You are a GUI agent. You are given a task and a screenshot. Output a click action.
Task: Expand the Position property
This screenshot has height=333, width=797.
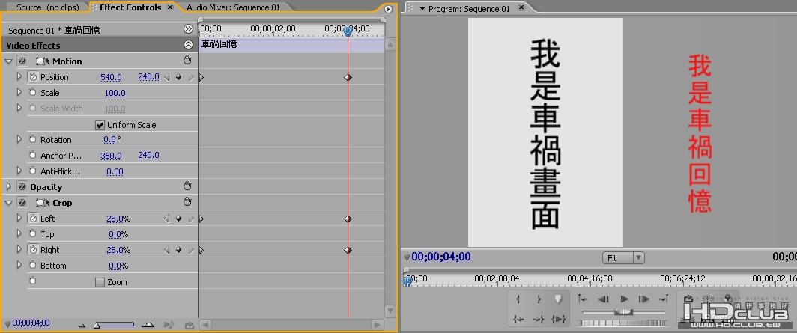coord(19,76)
